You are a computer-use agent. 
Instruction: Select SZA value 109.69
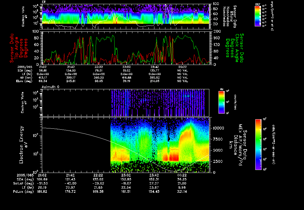[x=42, y=179]
